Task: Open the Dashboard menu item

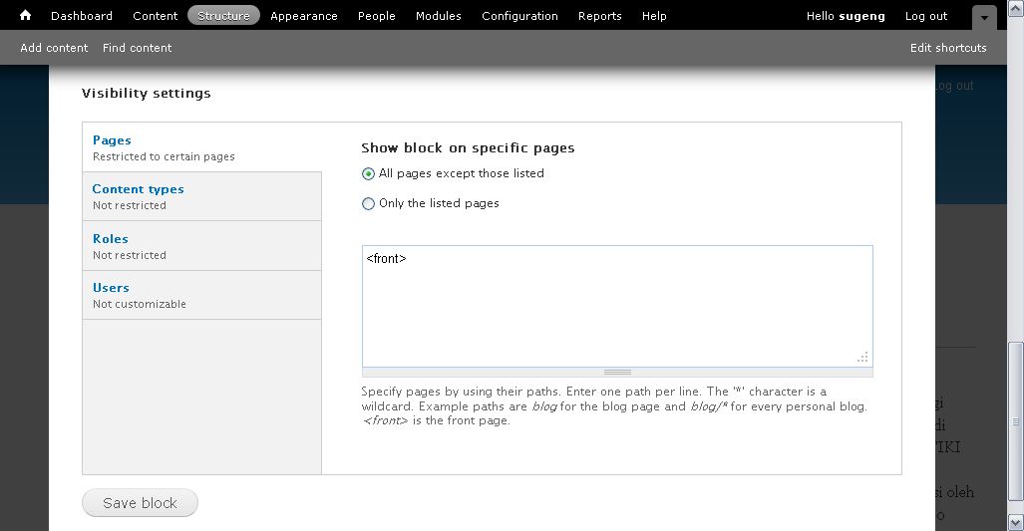Action: (x=82, y=16)
